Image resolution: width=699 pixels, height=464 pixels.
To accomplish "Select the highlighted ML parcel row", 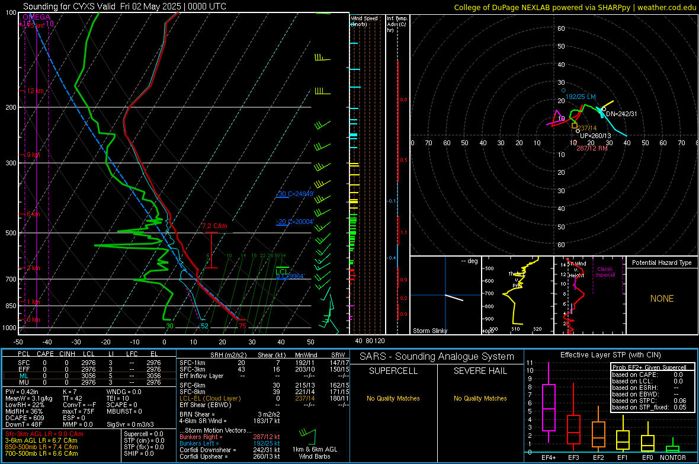I will click(x=89, y=376).
